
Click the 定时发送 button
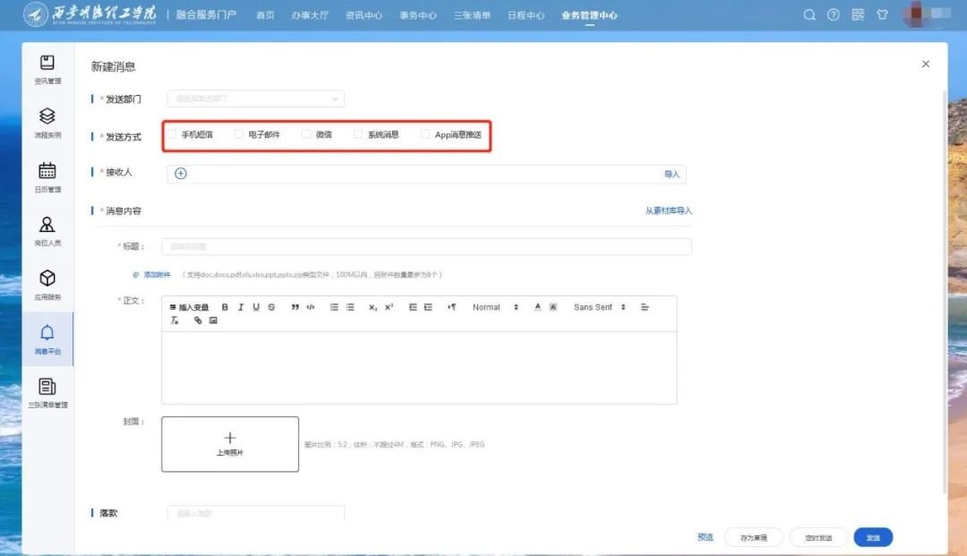818,537
